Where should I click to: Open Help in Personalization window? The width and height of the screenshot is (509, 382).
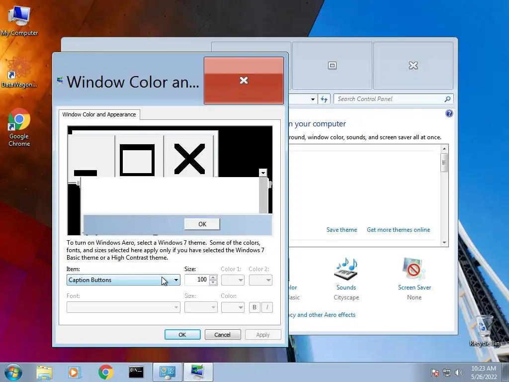pos(449,113)
